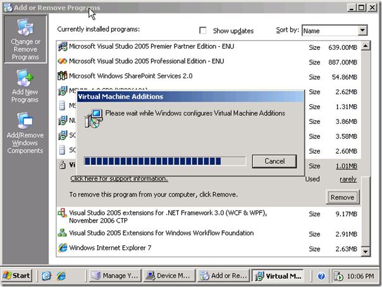
Task: Click the 10:06 PM clock
Action: pos(360,276)
